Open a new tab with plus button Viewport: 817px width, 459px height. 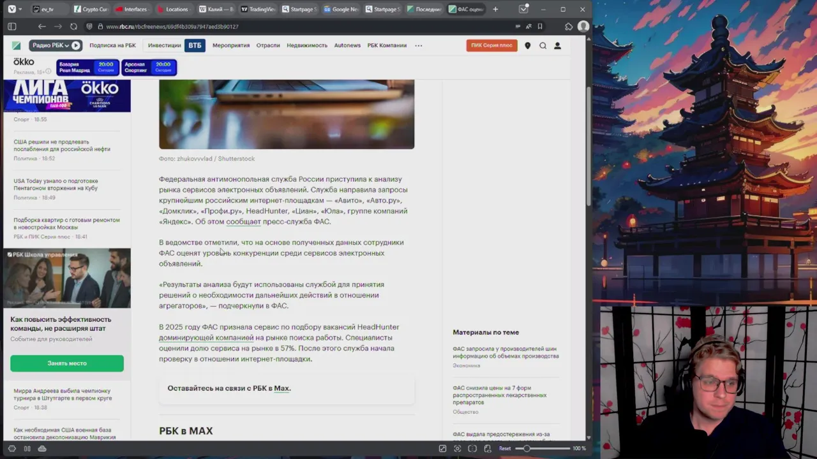click(x=495, y=9)
